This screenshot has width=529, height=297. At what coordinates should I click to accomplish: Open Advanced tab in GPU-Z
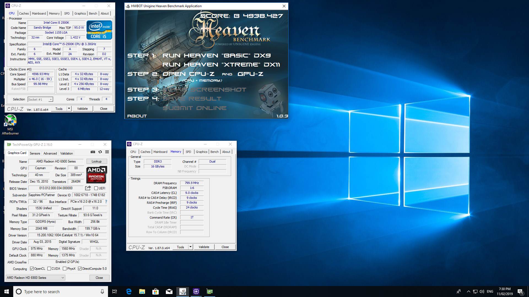click(50, 153)
